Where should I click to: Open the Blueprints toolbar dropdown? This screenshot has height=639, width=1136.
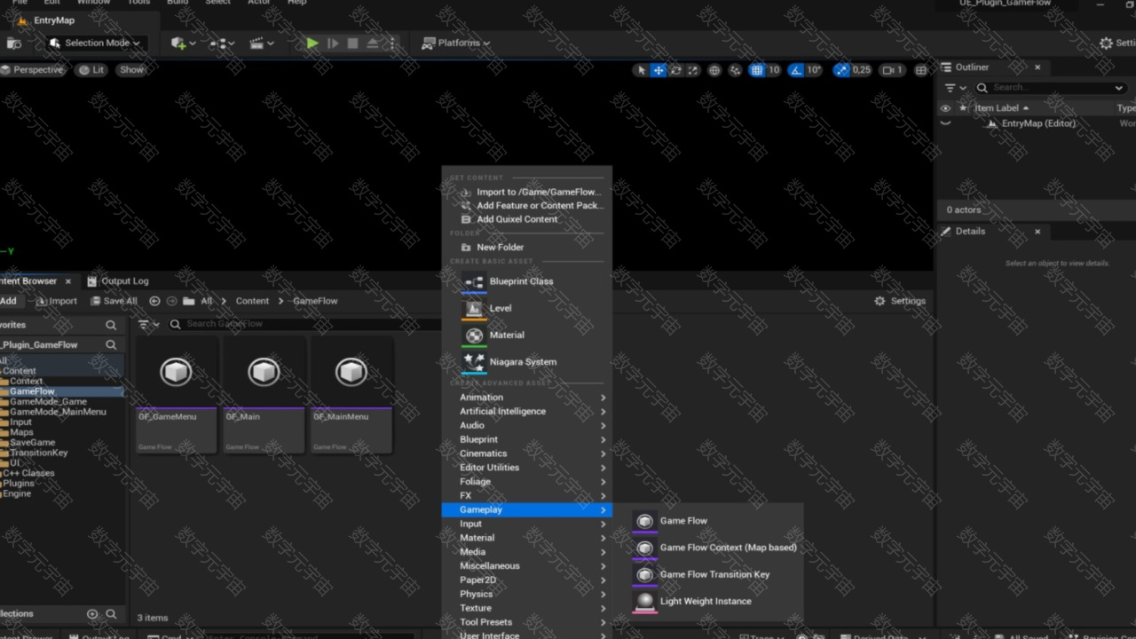[x=222, y=43]
